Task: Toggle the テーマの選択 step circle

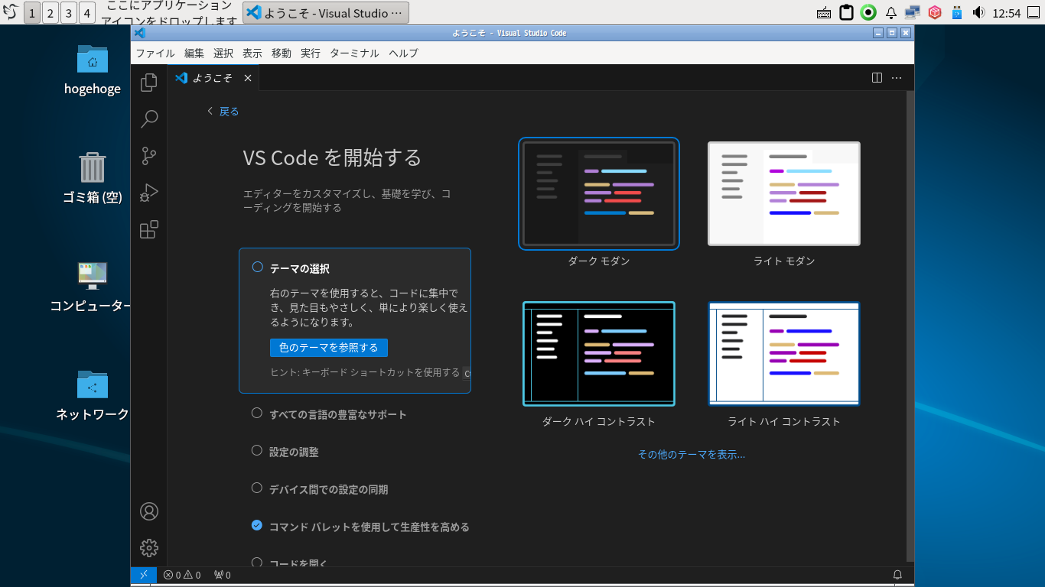Action: coord(257,268)
